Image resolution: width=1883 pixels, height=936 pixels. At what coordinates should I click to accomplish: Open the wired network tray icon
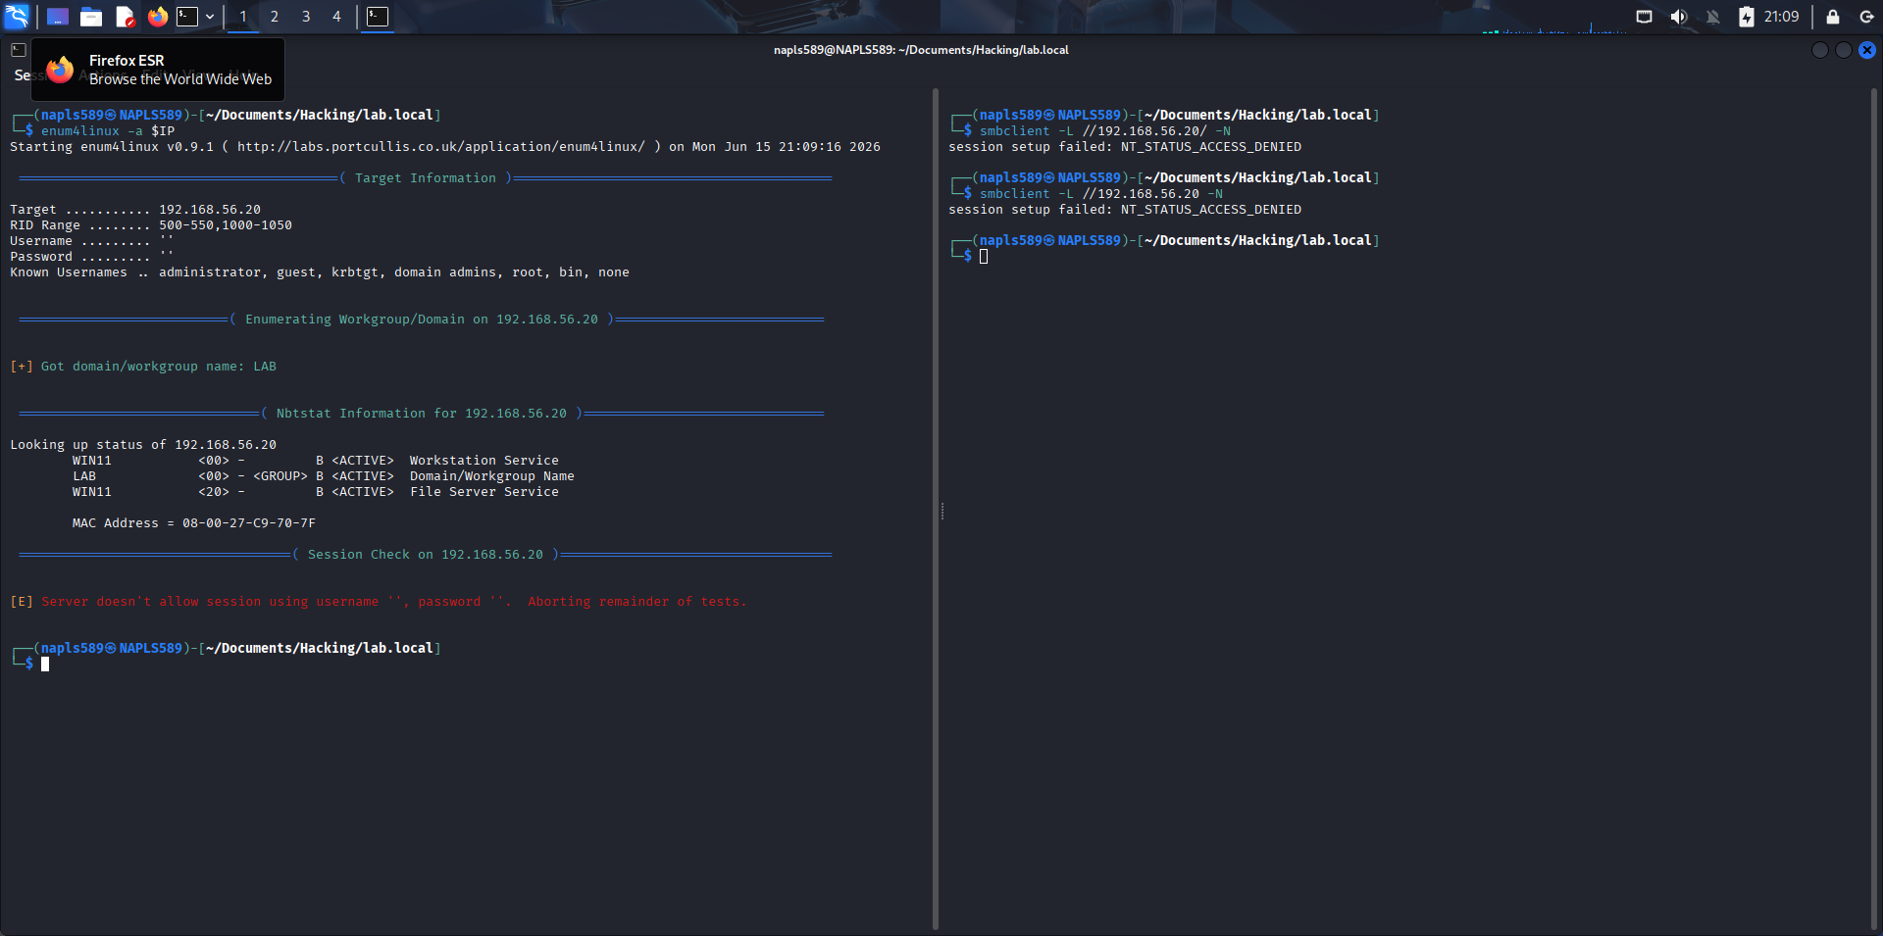(x=1645, y=17)
